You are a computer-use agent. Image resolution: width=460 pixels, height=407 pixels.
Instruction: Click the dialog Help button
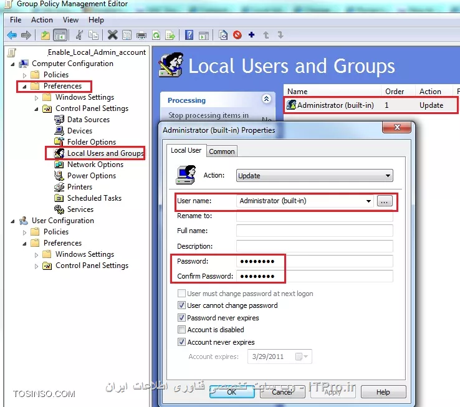tap(383, 392)
